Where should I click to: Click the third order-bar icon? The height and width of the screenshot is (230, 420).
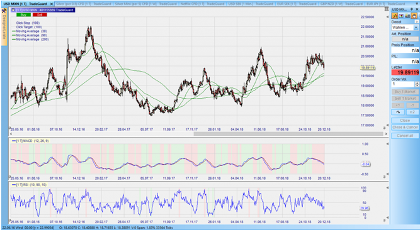click(x=407, y=16)
